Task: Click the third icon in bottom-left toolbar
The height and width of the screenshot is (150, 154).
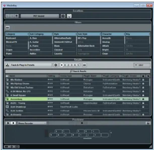Action: pos(17,147)
